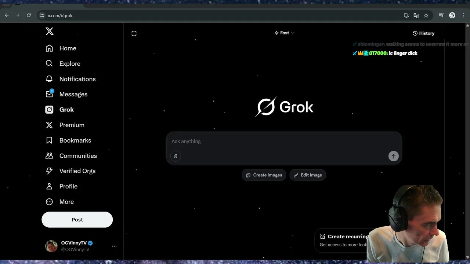Click the browser back arrow

[x=7, y=15]
